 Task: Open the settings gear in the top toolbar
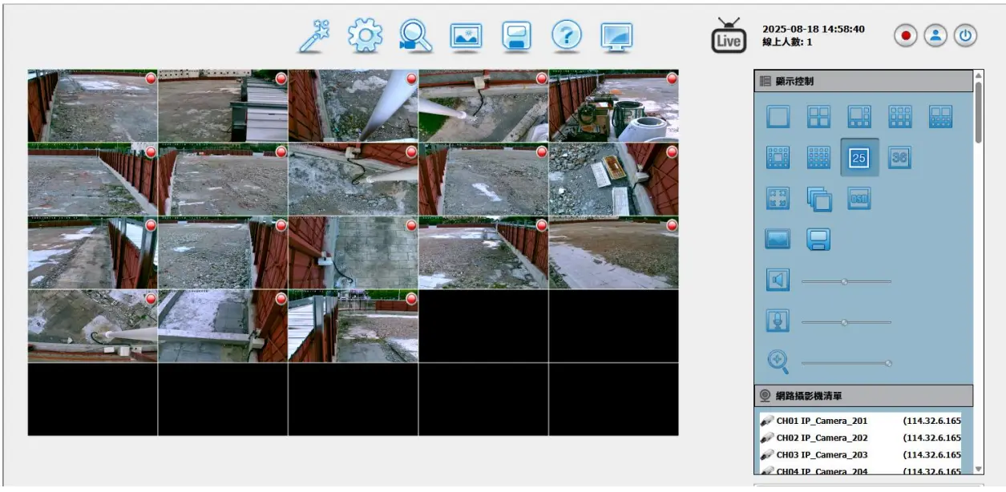coord(365,36)
